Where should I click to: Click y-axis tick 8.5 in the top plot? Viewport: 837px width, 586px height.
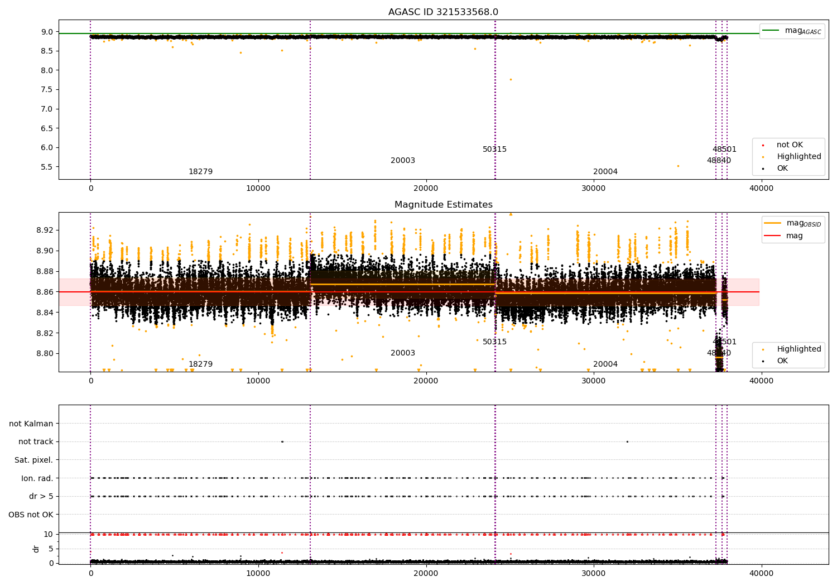pos(47,51)
